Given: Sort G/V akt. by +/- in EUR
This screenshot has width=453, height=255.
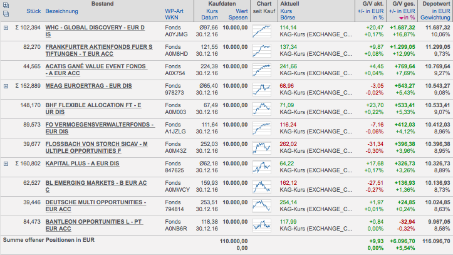Looking at the screenshot, I should [371, 11].
